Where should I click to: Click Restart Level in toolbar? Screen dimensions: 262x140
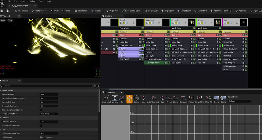point(38,11)
